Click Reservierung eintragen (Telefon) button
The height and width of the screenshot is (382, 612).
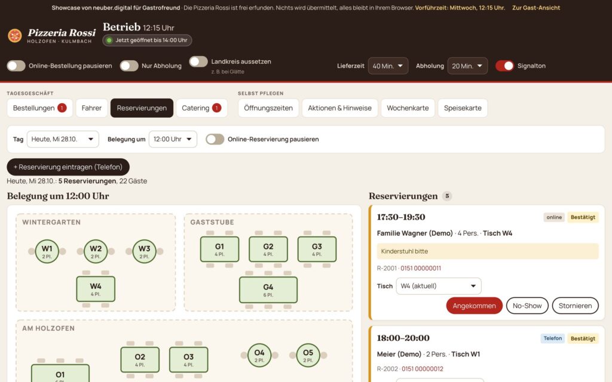(x=68, y=167)
